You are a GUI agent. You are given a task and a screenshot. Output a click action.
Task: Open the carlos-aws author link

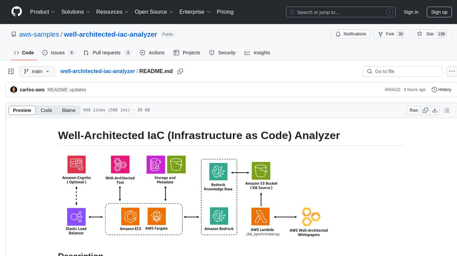pyautogui.click(x=32, y=90)
